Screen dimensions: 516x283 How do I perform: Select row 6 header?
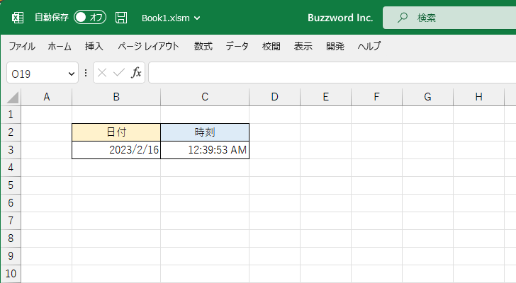pos(11,203)
